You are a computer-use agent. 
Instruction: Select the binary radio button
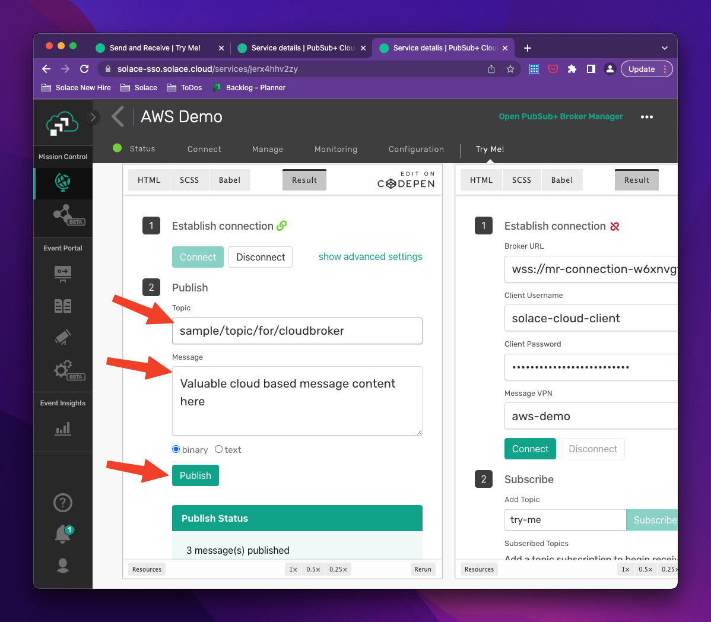pos(176,449)
